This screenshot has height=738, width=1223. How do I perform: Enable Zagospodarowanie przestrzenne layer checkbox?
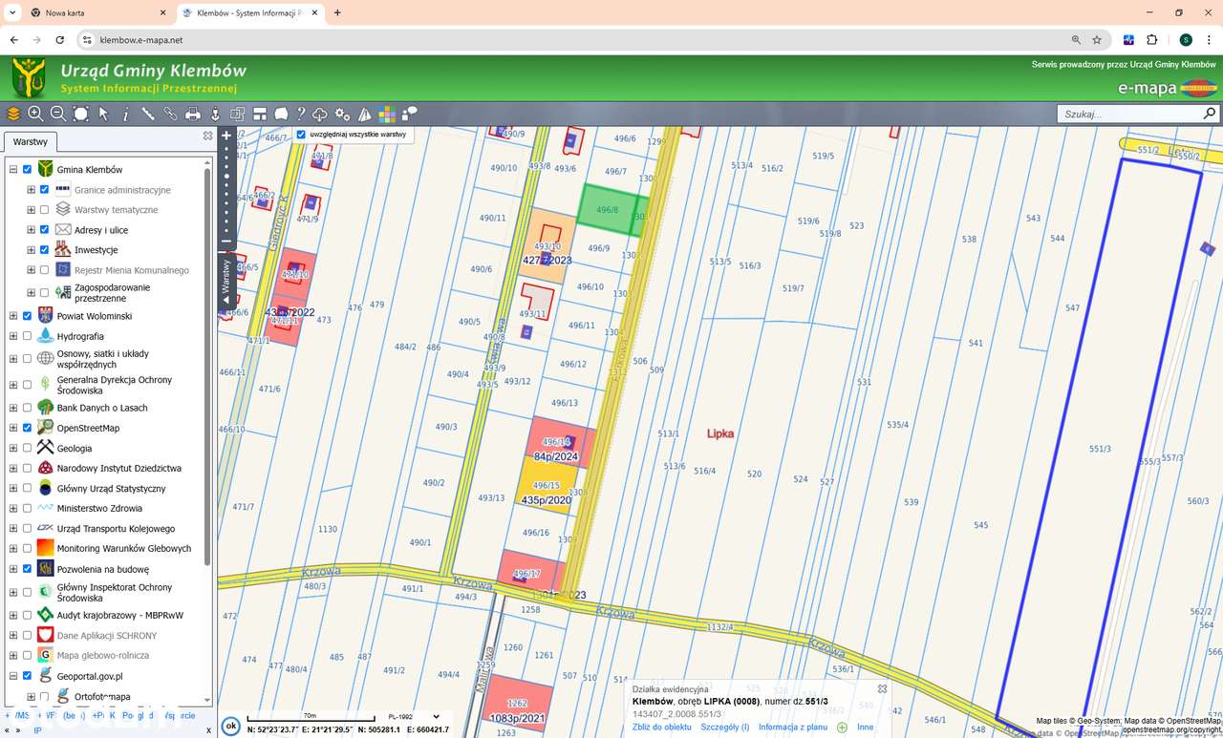(44, 293)
